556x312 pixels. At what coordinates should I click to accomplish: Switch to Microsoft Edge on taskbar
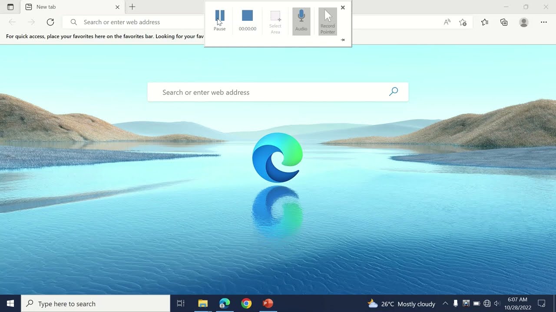pos(225,303)
